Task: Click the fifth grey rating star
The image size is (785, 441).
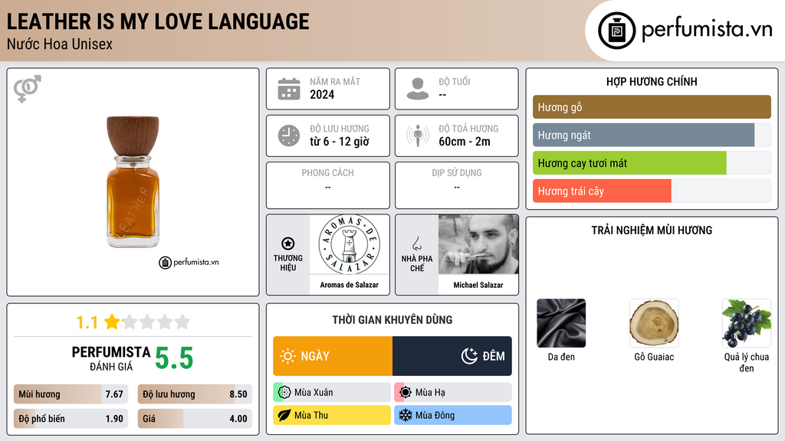Action: pos(182,322)
